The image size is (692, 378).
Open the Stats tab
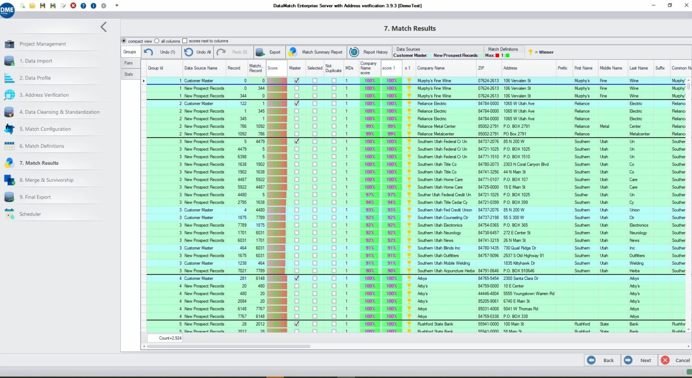[129, 74]
